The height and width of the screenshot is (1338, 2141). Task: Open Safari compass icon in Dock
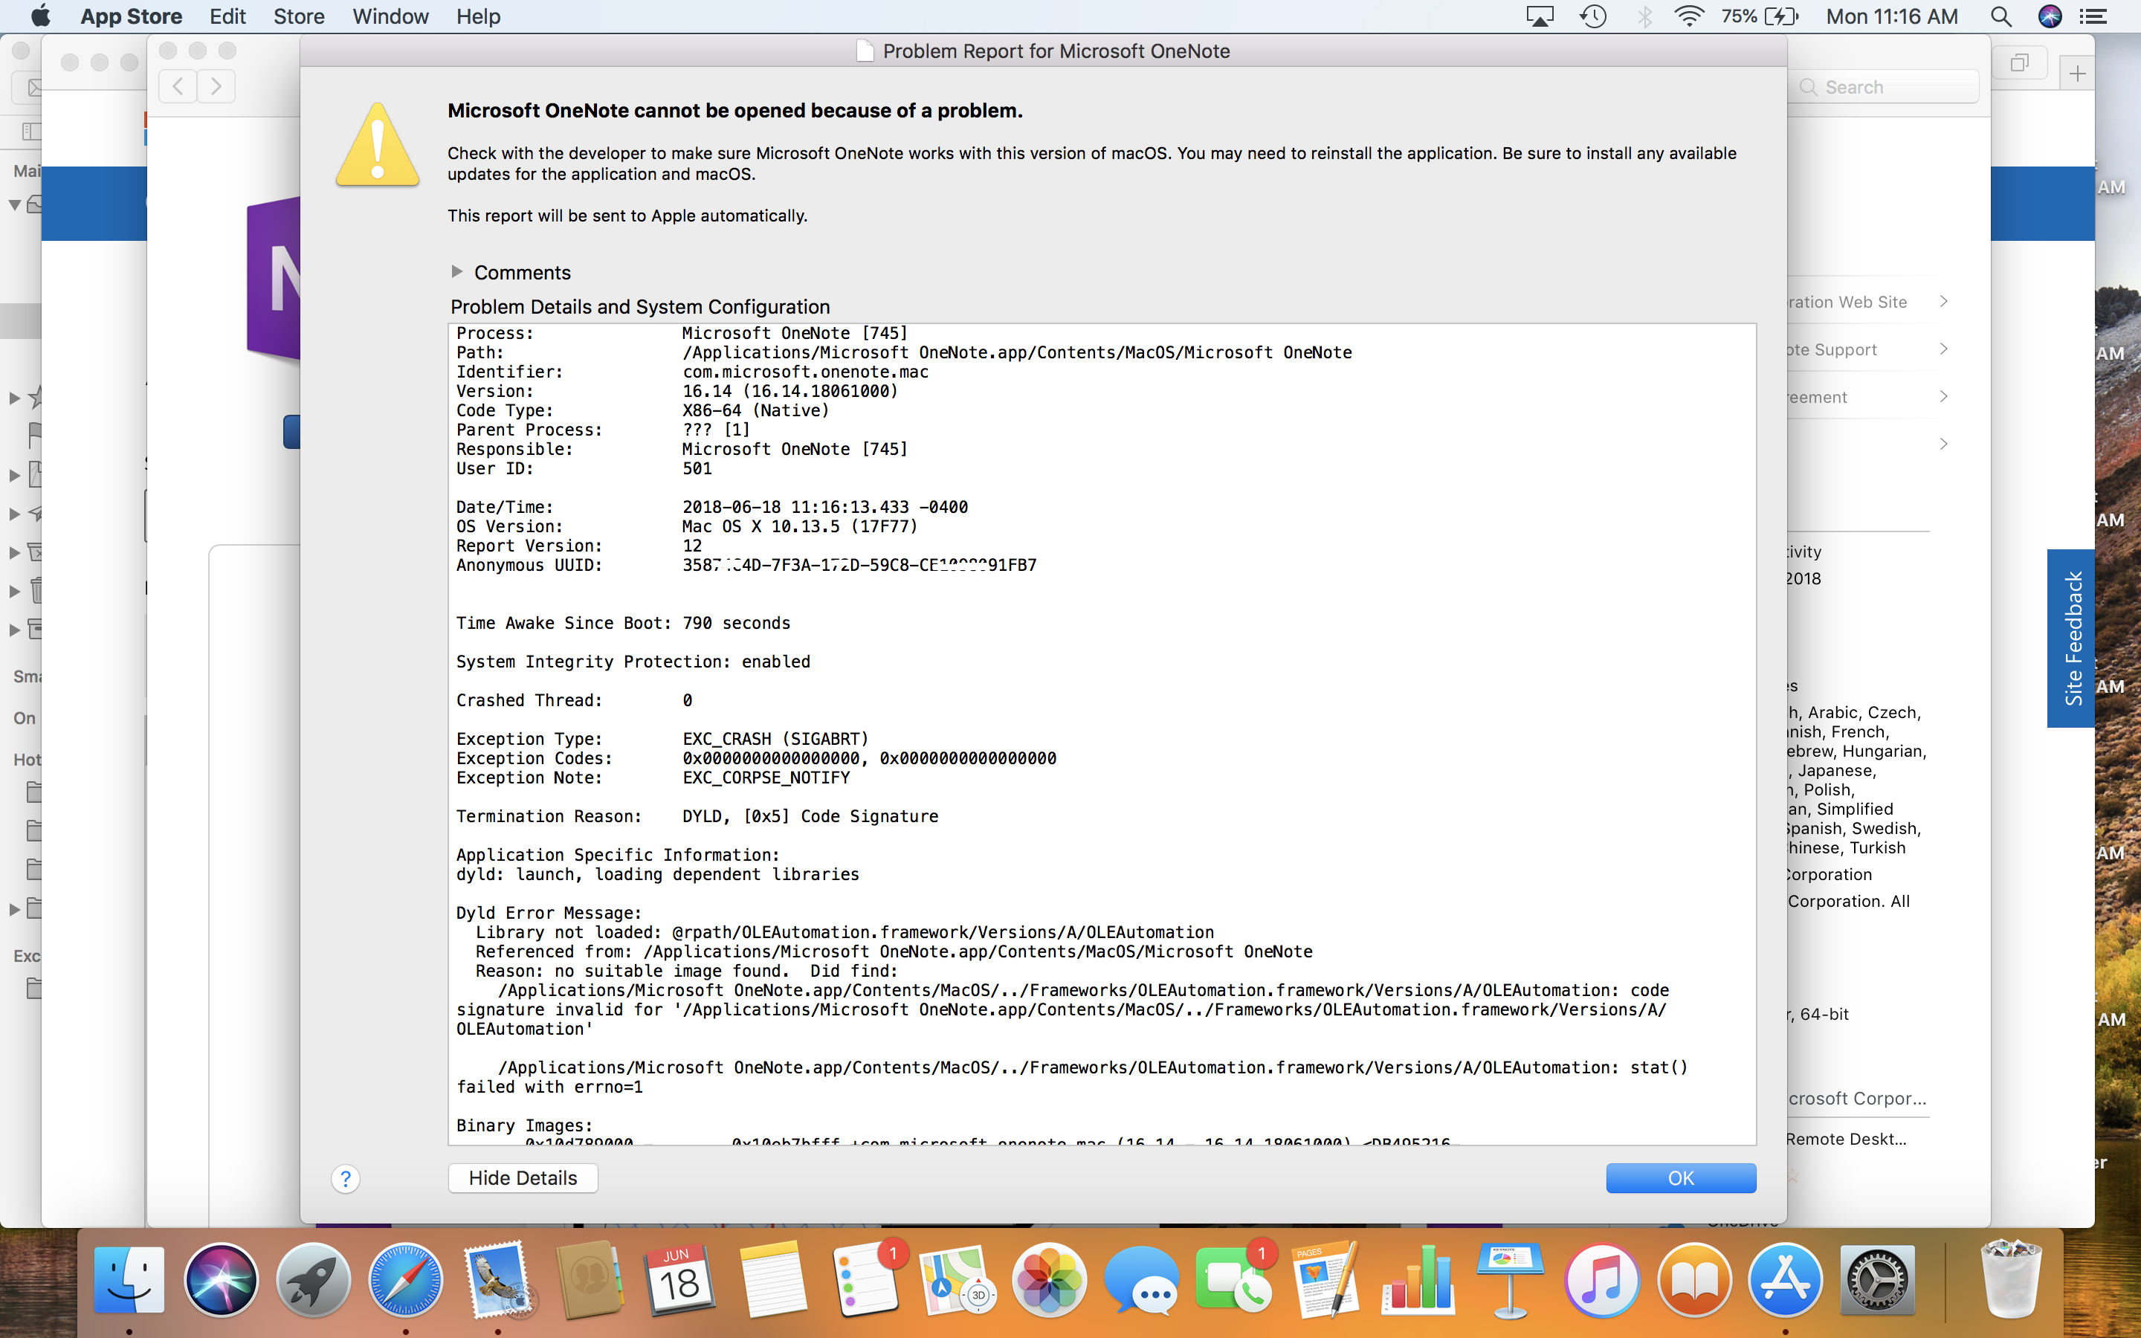[405, 1281]
